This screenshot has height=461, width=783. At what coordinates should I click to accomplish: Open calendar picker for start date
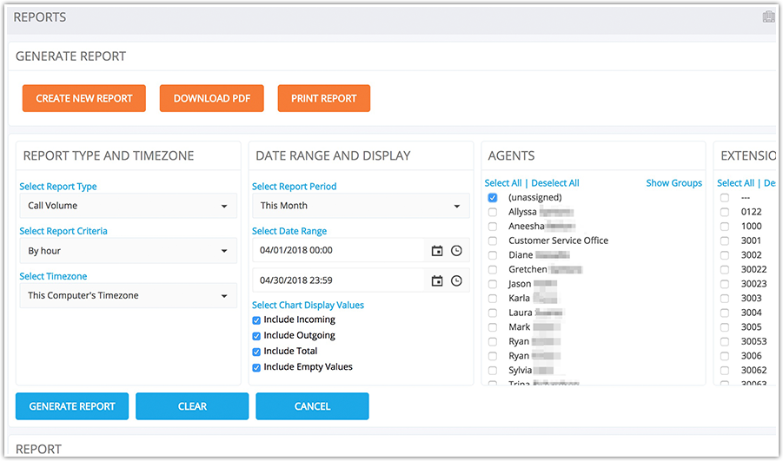click(x=437, y=251)
